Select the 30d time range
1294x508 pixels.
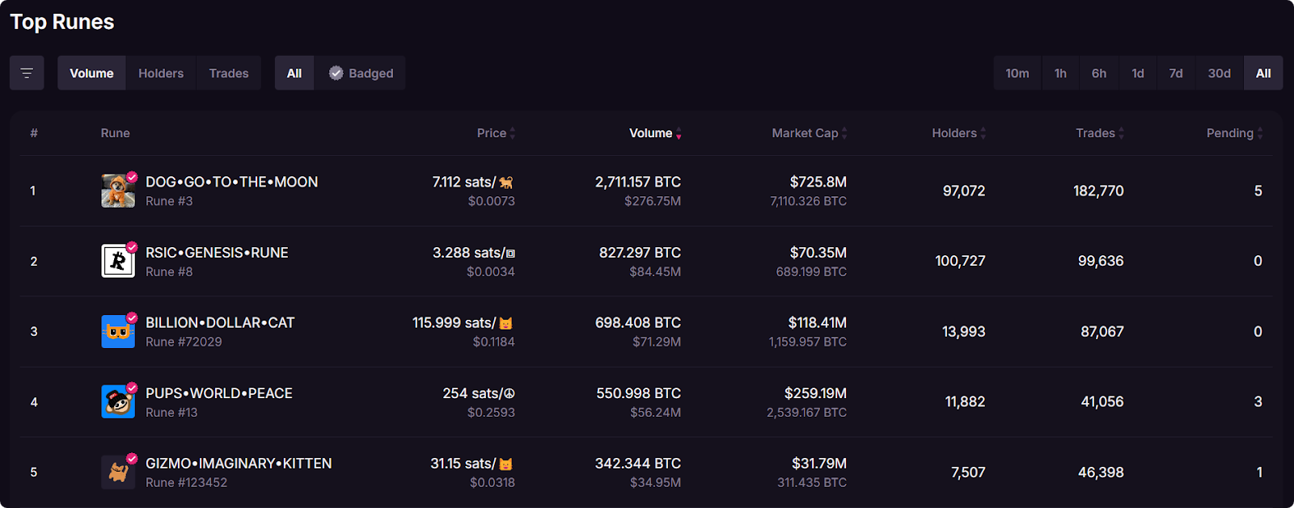[x=1219, y=73]
